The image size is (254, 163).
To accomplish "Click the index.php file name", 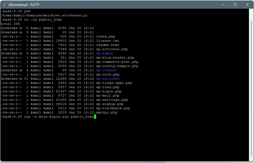I will click(106, 36).
